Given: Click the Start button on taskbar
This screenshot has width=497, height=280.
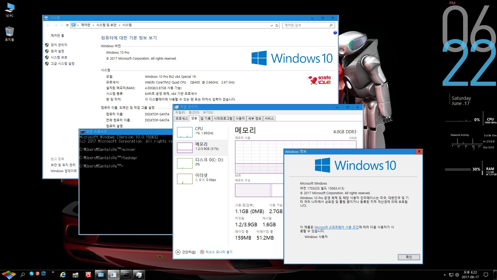Looking at the screenshot, I should tap(9, 275).
